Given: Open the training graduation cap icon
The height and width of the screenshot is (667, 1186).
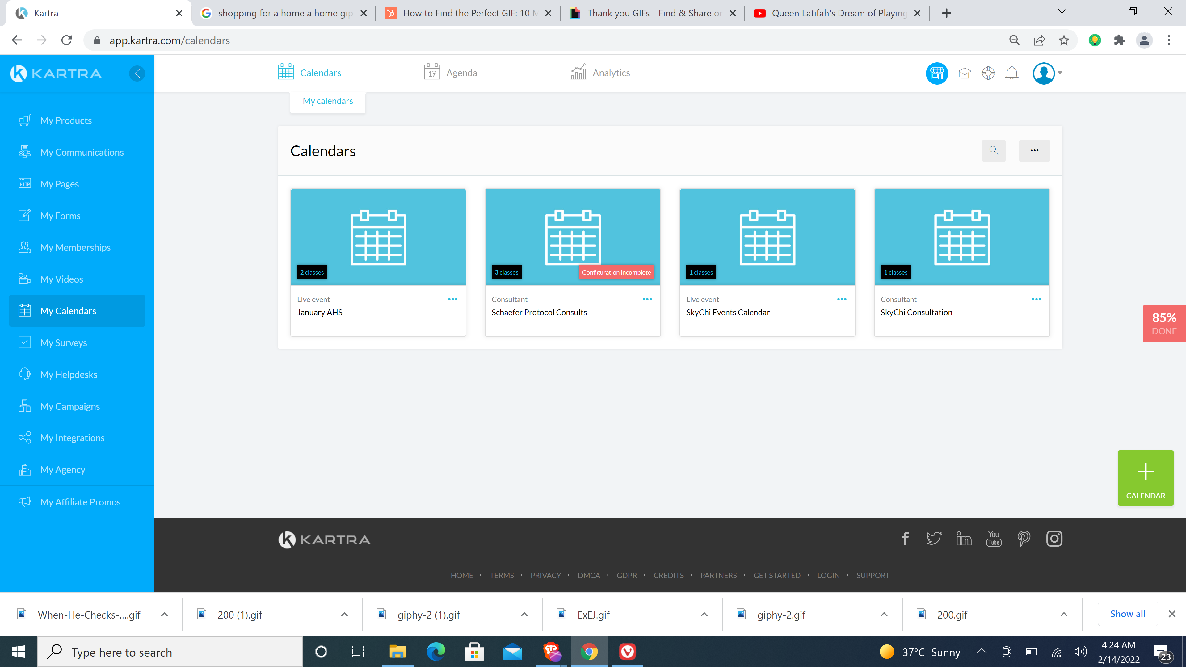Looking at the screenshot, I should pyautogui.click(x=964, y=73).
